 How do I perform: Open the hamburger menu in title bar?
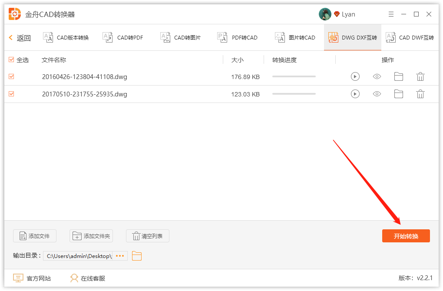390,14
